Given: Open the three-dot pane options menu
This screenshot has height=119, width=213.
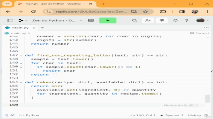Looking at the screenshot, I should (206, 28).
